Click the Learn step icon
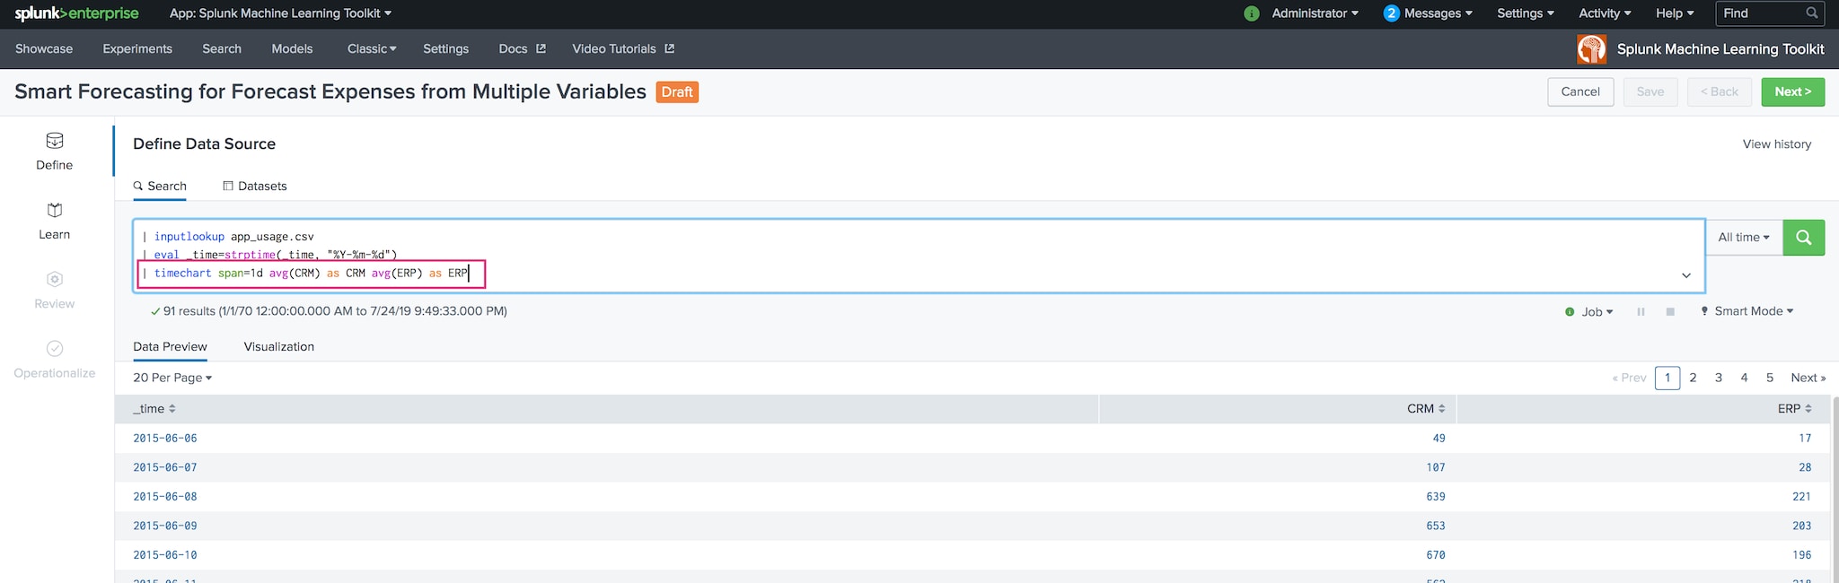The height and width of the screenshot is (583, 1839). (x=55, y=211)
